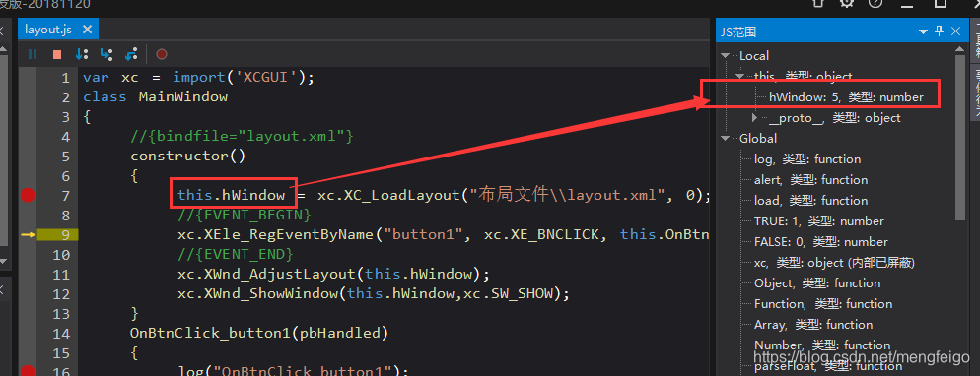Click the red breakpoint toolbar button
The image size is (980, 376).
162,54
